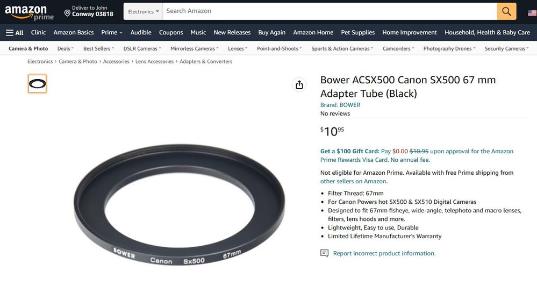The width and height of the screenshot is (537, 307).
Task: Open the New Releases navigation item
Action: tap(232, 33)
